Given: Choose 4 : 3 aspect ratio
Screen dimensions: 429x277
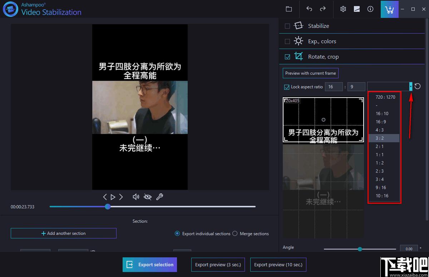Looking at the screenshot, I should [x=384, y=130].
